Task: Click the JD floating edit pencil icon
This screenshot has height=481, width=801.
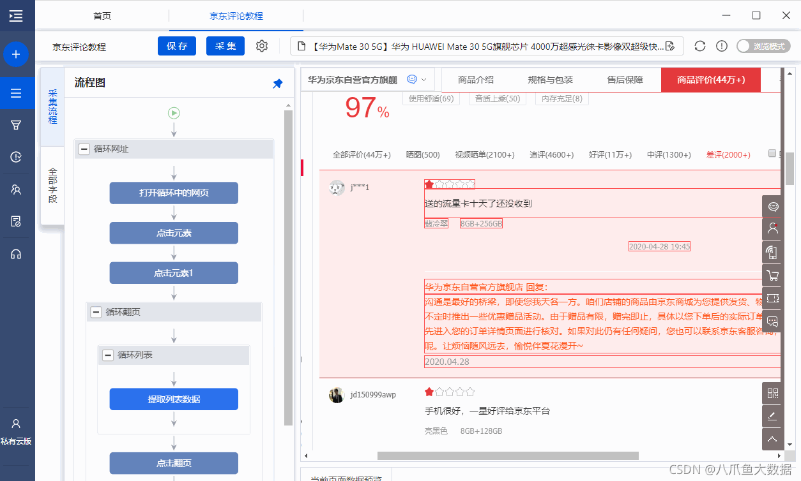Action: [773, 416]
